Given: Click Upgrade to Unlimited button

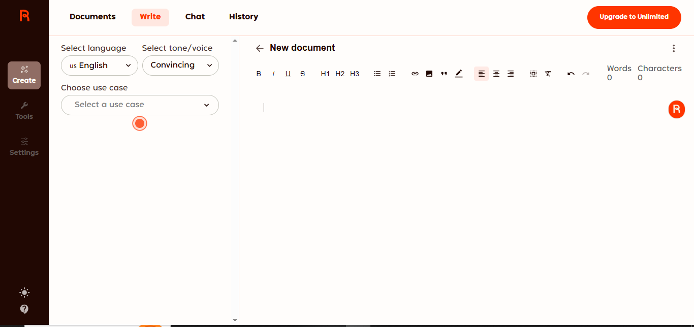Looking at the screenshot, I should tap(634, 17).
